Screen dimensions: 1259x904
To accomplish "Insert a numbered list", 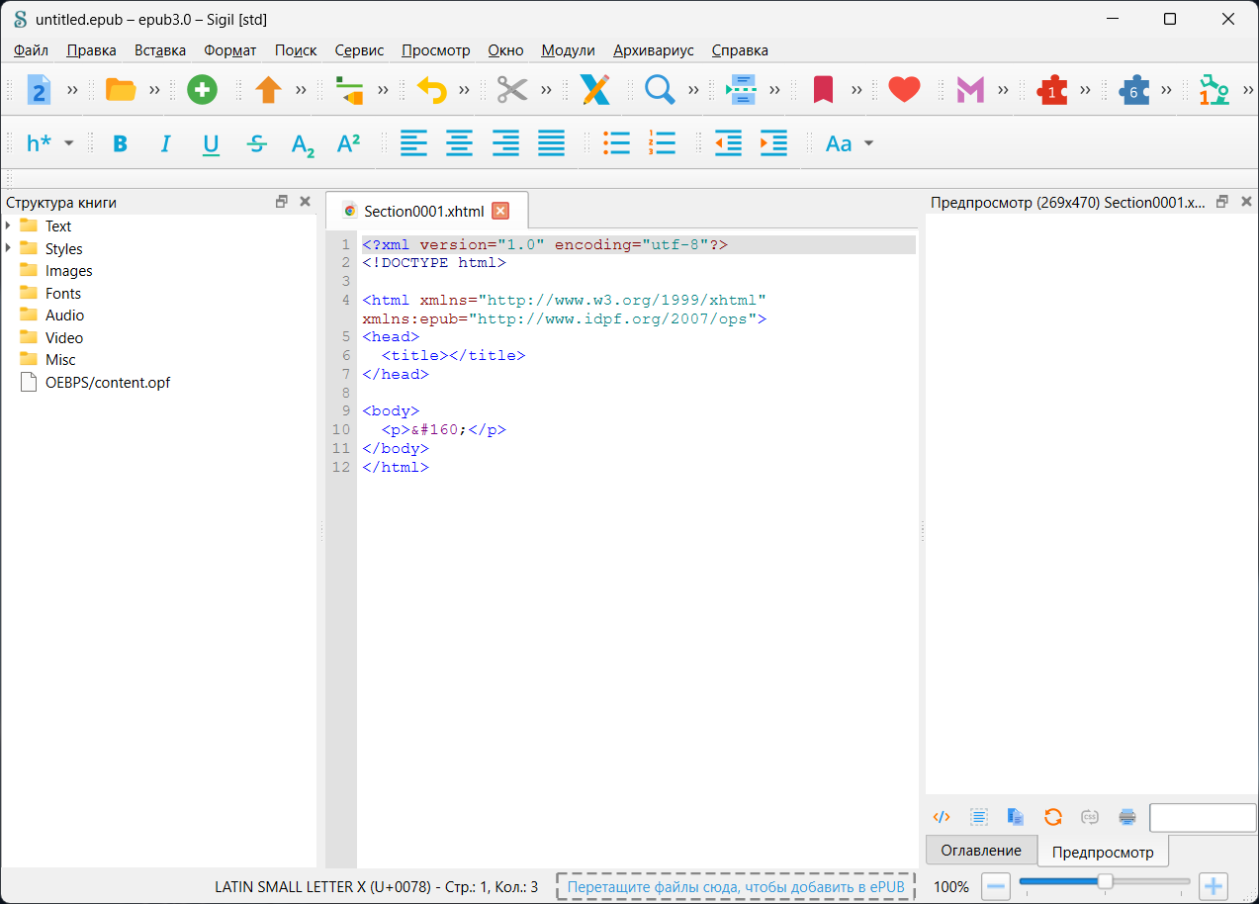I will pos(662,143).
